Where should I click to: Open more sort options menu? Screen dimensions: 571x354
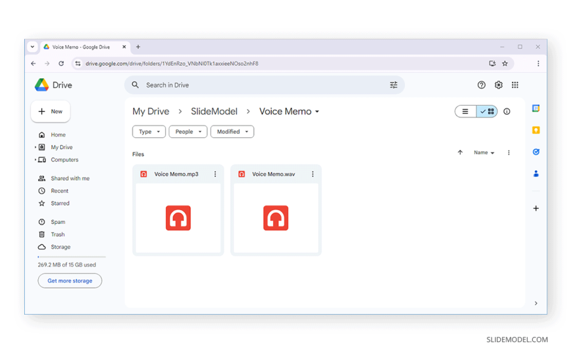509,152
